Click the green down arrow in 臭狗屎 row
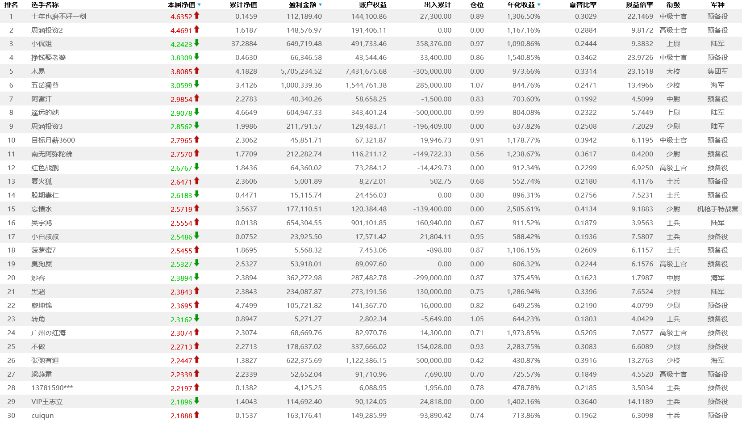This screenshot has width=742, height=421. [196, 263]
